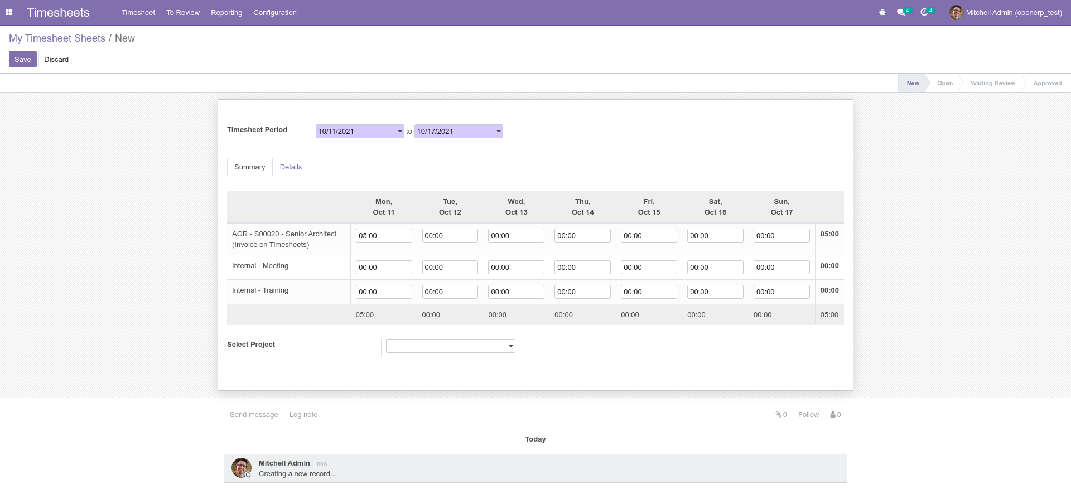Open the apps grid menu icon
Viewport: 1071px width, 504px height.
(x=9, y=12)
